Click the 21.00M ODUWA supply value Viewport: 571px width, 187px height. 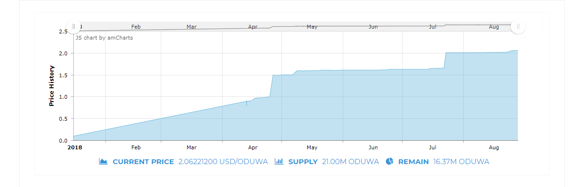[350, 162]
